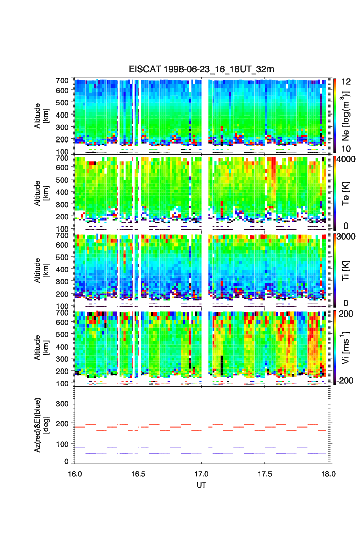Image resolution: width=360 pixels, height=541 pixels.
Task: Click the 17.0 tick on the UT axis
Action: [202, 473]
